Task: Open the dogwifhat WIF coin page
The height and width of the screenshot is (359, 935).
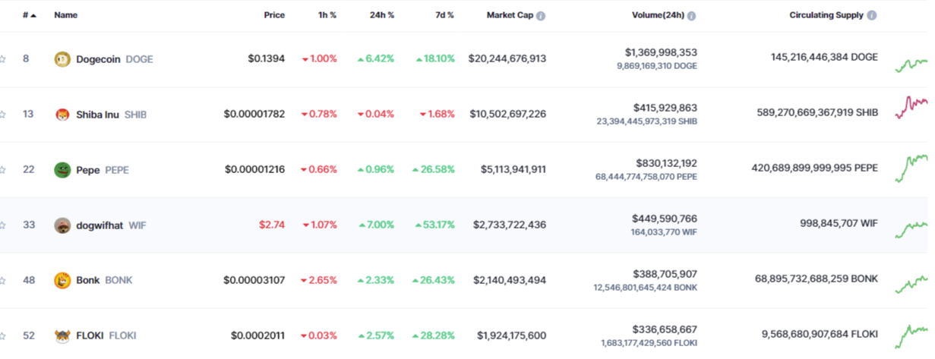Action: click(x=111, y=225)
